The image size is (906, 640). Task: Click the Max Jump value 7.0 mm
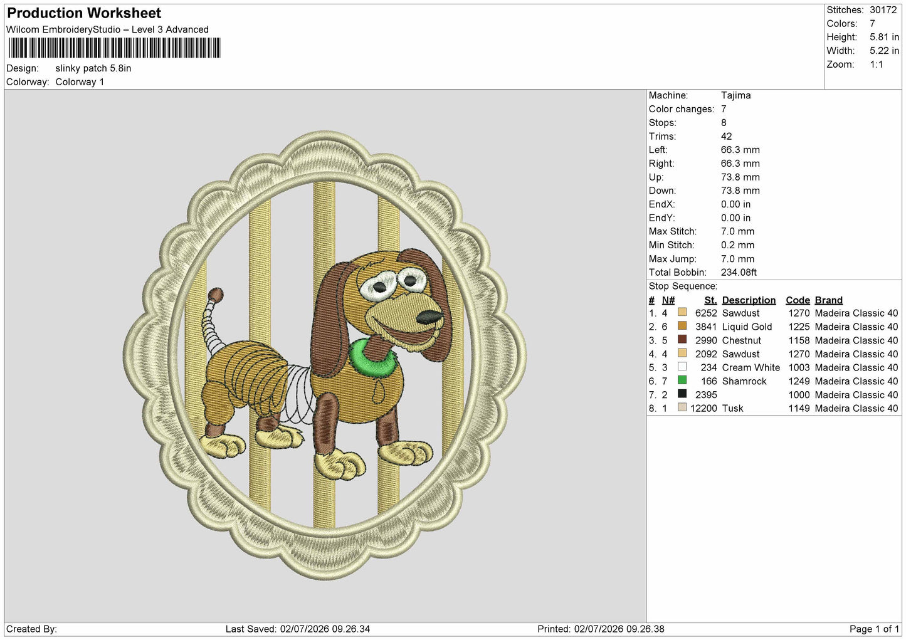click(x=737, y=259)
